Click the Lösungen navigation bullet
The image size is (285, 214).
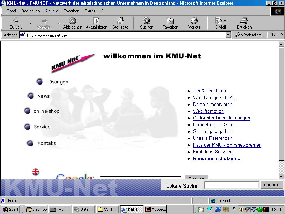[x=40, y=82]
